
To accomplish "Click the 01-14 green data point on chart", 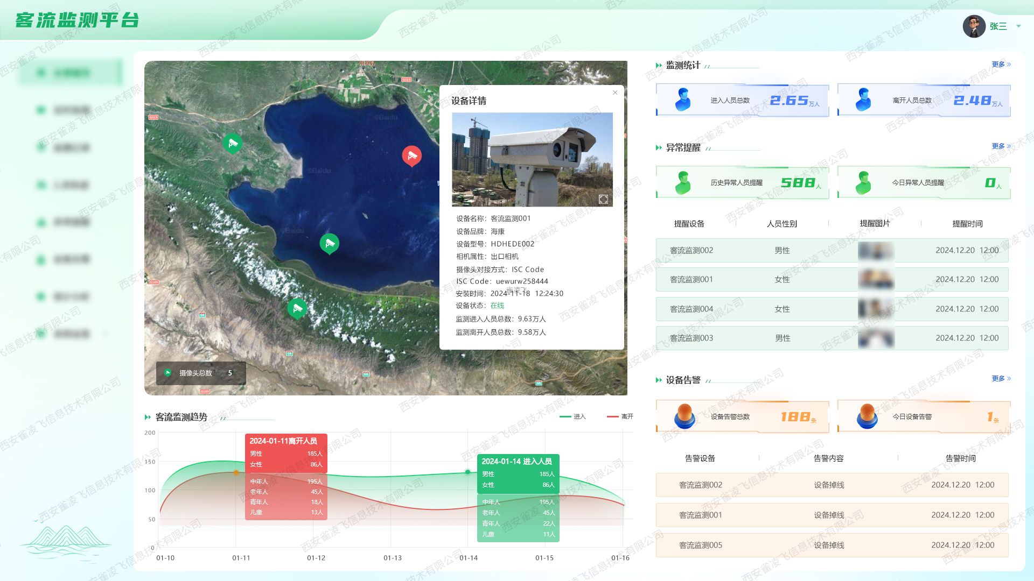I will [467, 472].
